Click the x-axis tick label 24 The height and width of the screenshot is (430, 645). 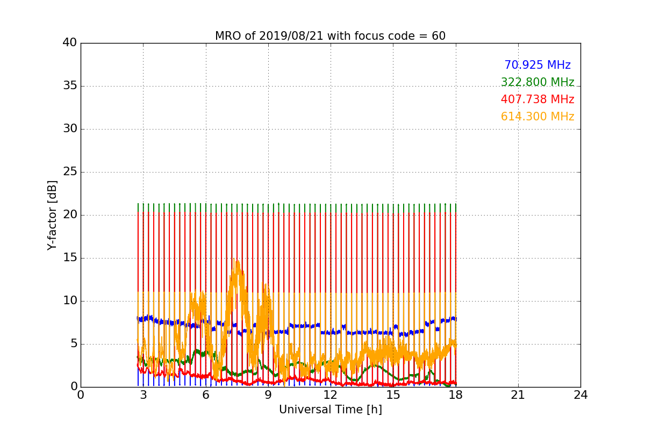[580, 395]
